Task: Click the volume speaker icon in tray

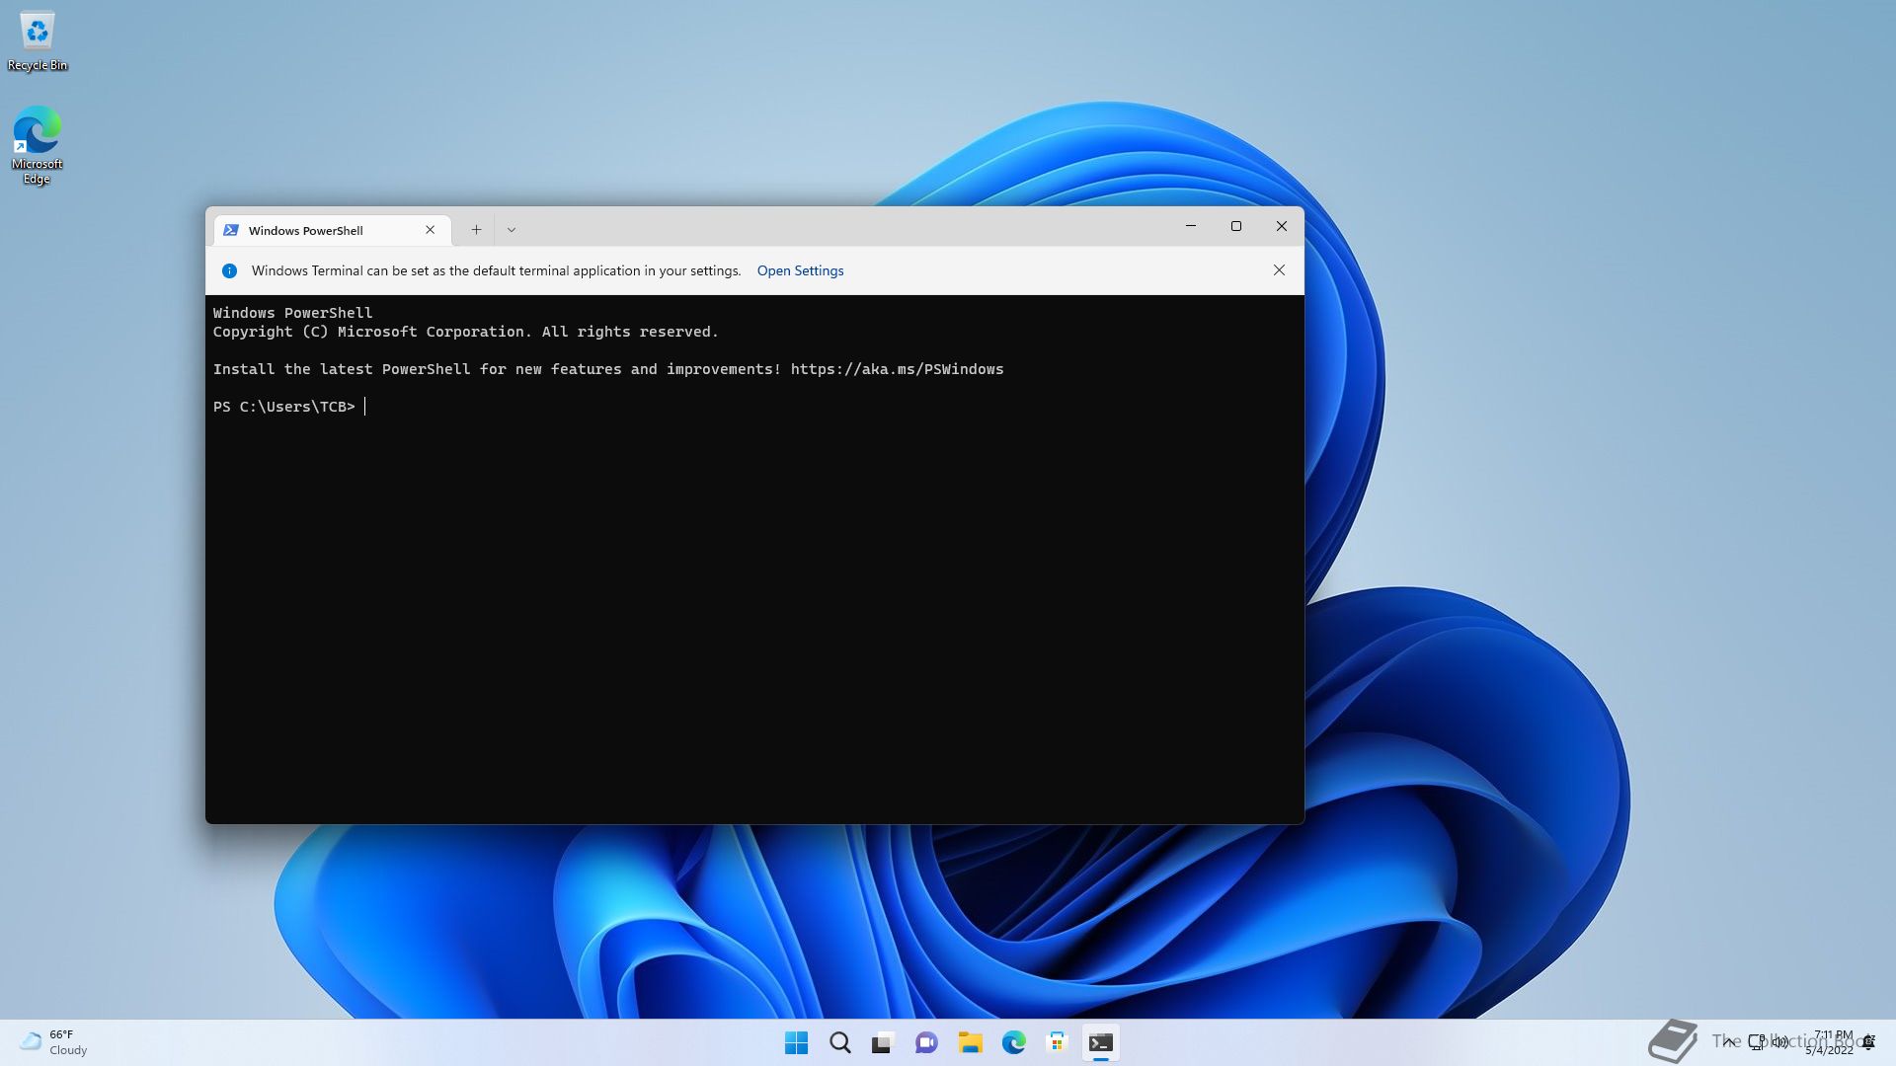Action: pos(1780,1042)
